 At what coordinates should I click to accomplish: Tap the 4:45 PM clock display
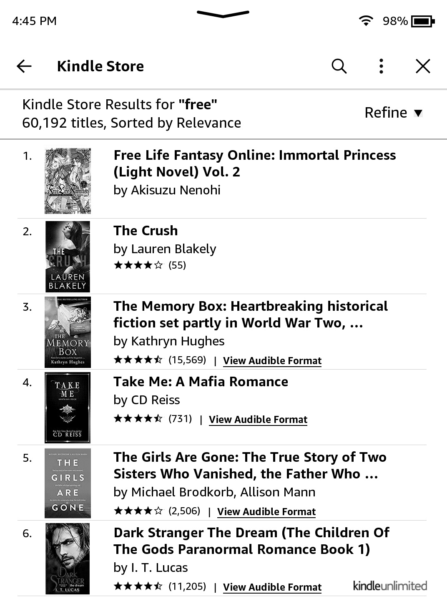click(x=34, y=20)
